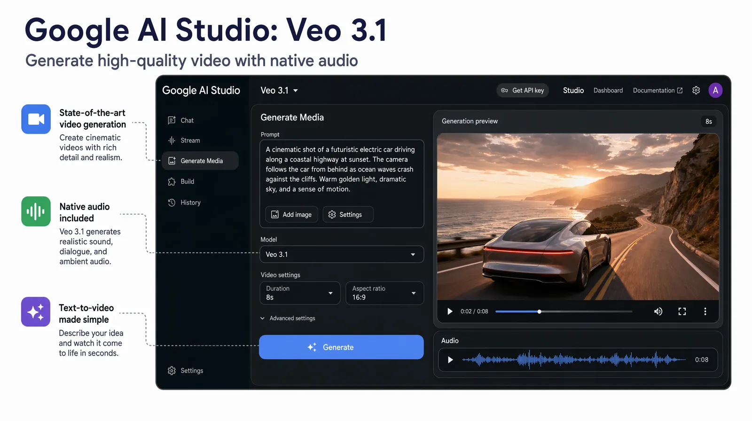Image resolution: width=752 pixels, height=421 pixels.
Task: Click the video camera feature icon
Action: click(36, 119)
